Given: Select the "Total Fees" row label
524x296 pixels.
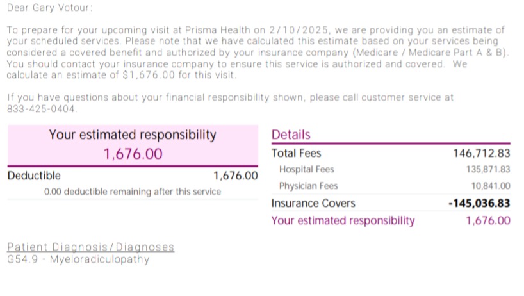Looking at the screenshot, I should pos(296,153).
